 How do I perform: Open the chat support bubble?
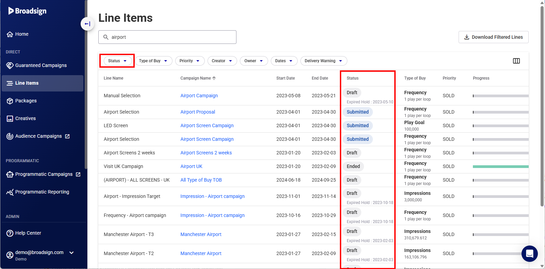529,254
